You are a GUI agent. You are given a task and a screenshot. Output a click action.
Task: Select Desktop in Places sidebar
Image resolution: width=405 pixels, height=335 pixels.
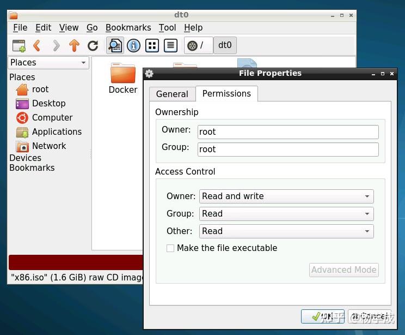pyautogui.click(x=41, y=104)
